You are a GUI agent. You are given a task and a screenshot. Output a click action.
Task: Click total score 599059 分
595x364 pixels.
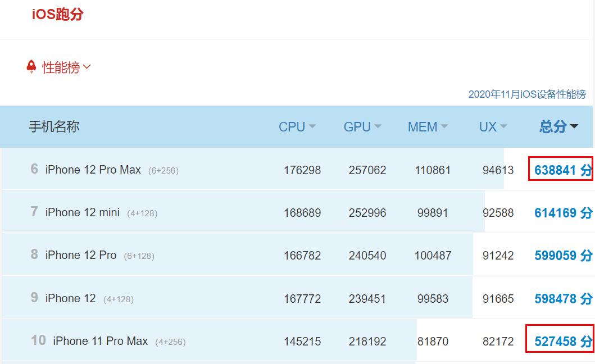[x=562, y=256]
